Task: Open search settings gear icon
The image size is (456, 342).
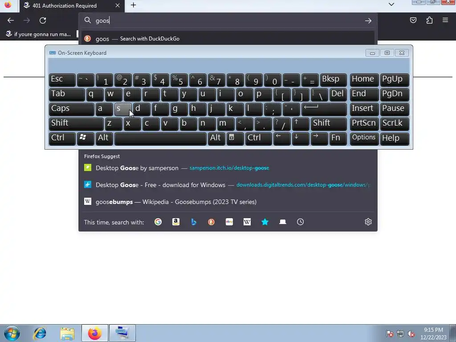Action: tap(368, 222)
